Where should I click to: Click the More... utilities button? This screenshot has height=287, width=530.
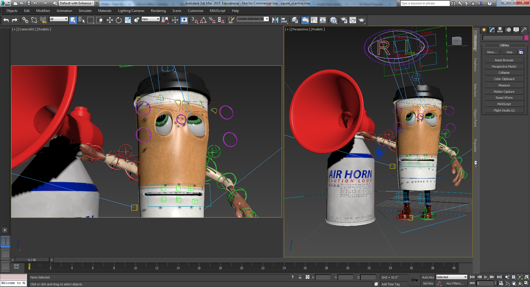point(492,52)
